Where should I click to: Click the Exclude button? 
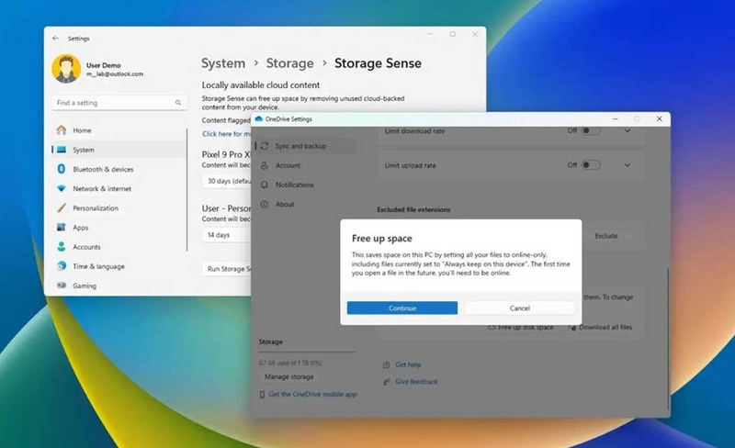[606, 236]
